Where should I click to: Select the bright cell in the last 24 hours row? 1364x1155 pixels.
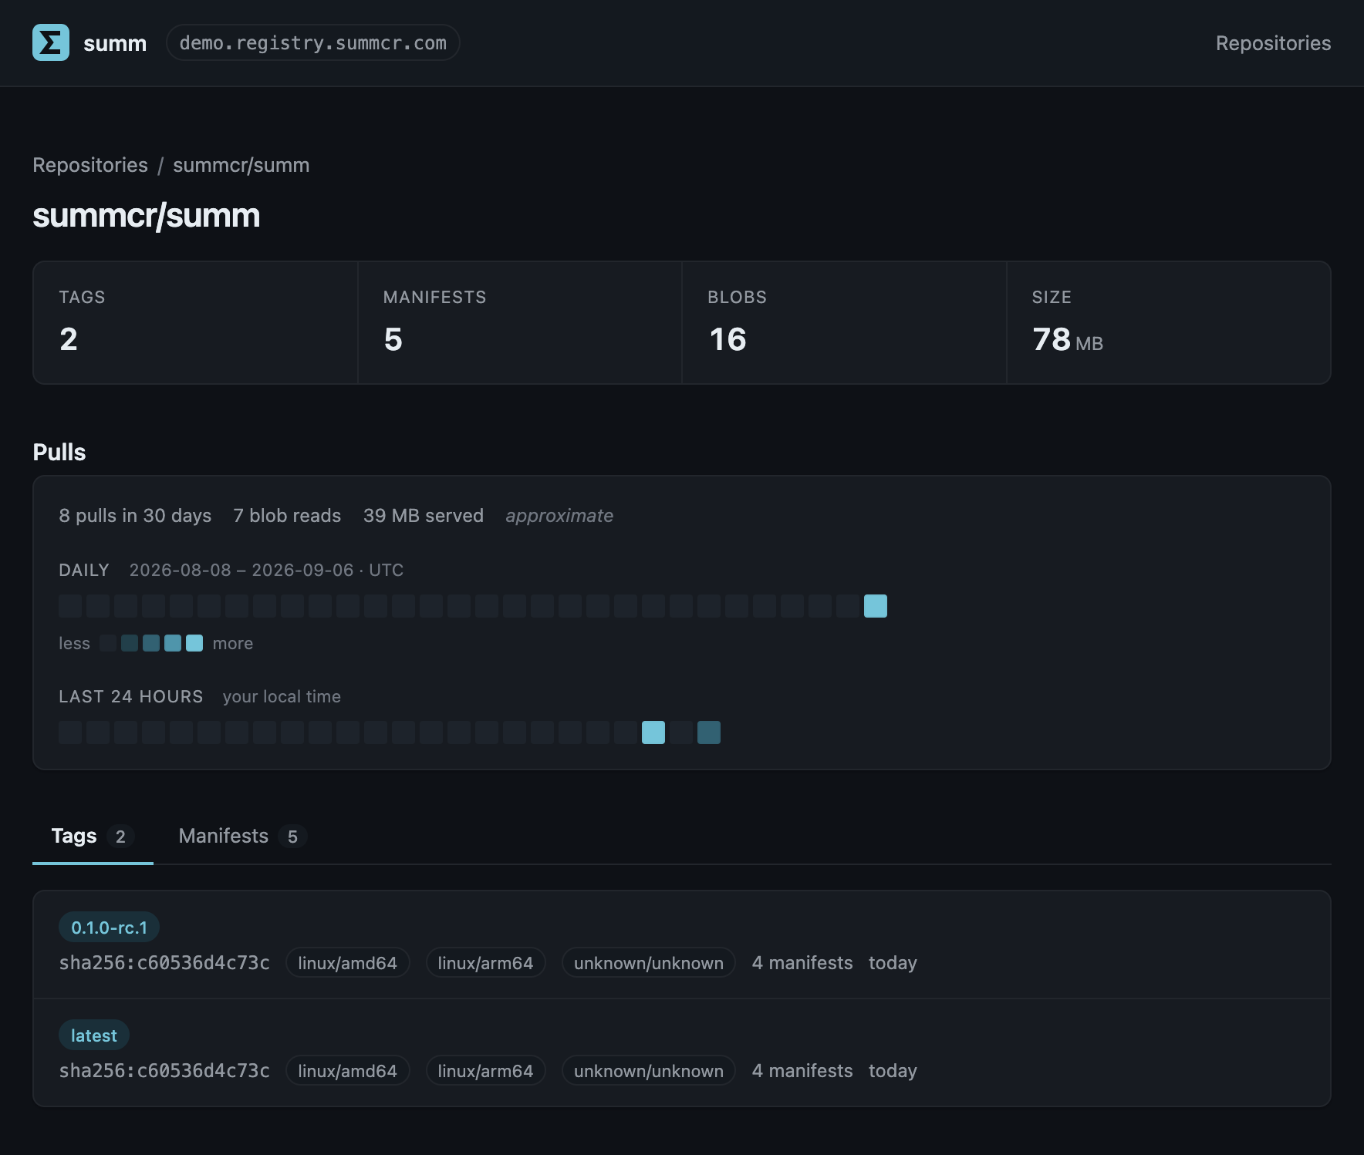coord(653,732)
